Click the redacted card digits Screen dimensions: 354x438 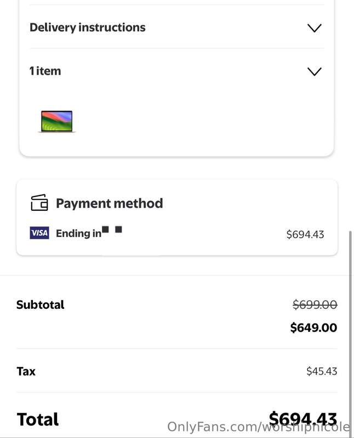coord(112,229)
